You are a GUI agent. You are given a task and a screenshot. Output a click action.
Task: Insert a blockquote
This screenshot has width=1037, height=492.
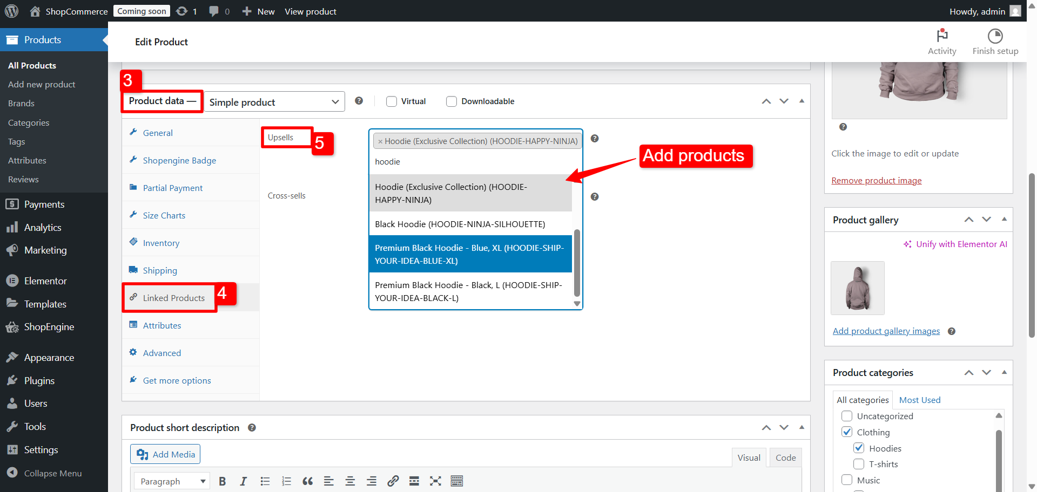tap(308, 481)
